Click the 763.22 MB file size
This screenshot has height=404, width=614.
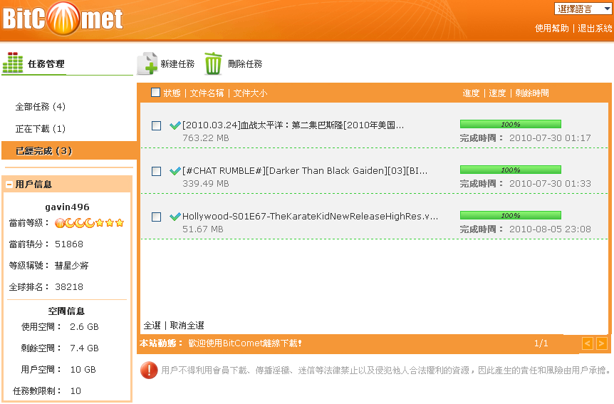coord(206,138)
